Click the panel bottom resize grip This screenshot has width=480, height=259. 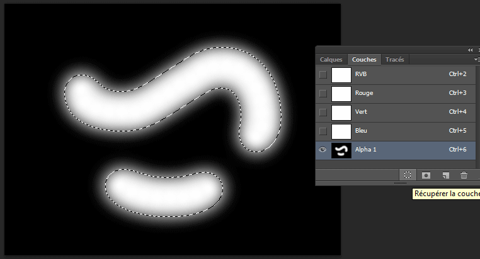401,184
